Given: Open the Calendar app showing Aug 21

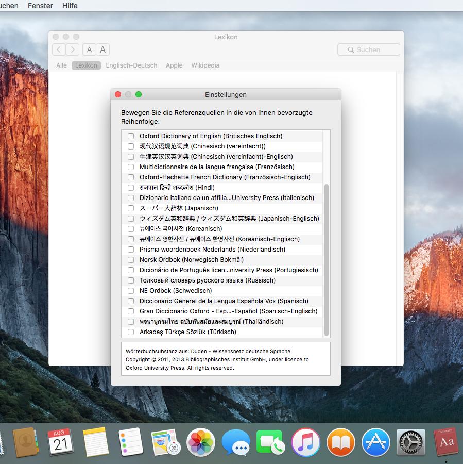Looking at the screenshot, I should [60, 442].
